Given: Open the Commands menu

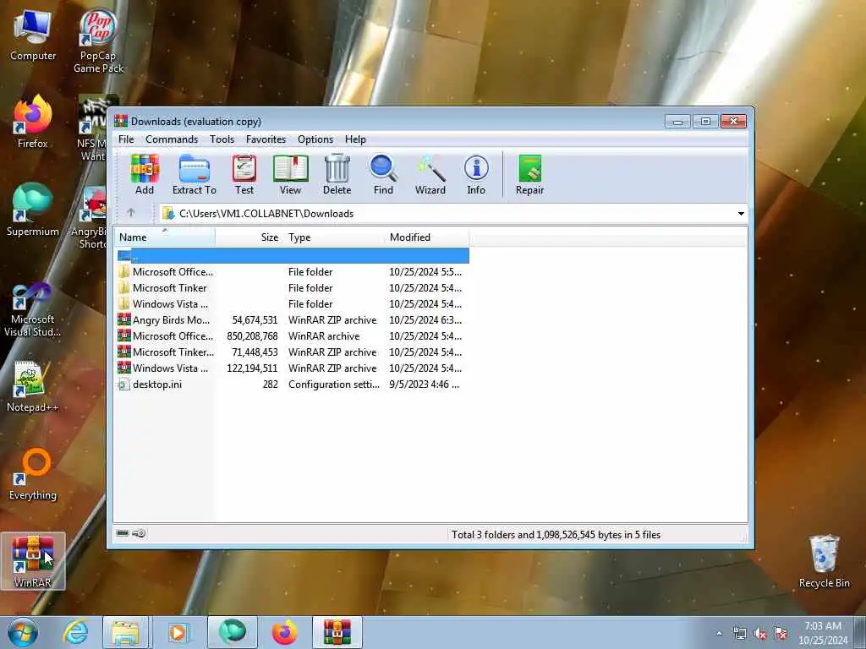Looking at the screenshot, I should 172,139.
